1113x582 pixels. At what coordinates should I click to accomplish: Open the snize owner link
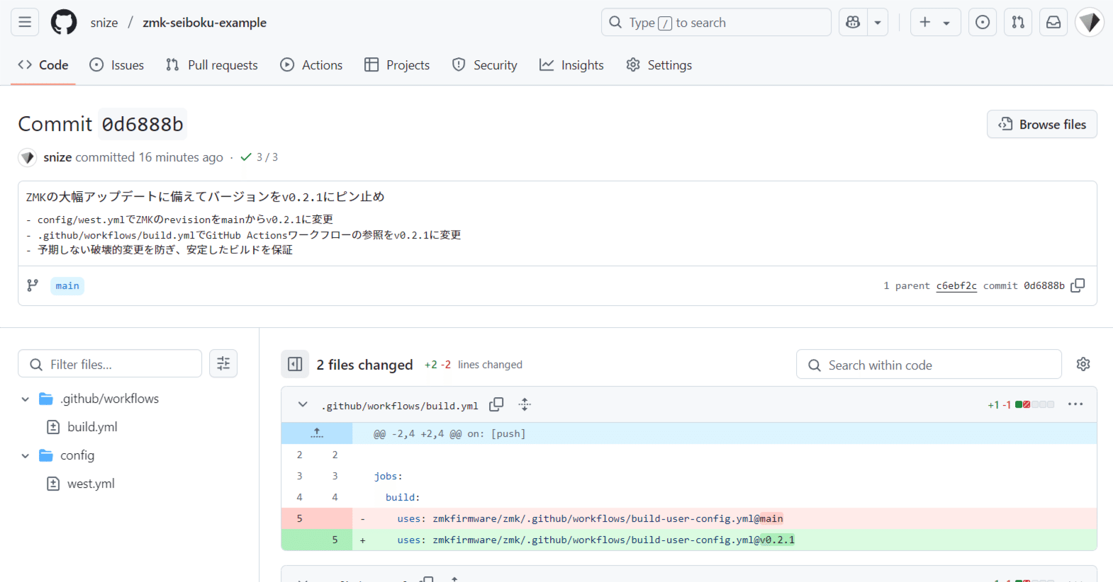pos(104,23)
